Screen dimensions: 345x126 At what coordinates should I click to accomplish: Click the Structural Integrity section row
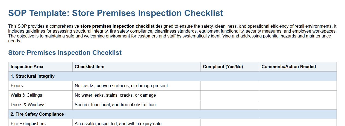pos(33,76)
